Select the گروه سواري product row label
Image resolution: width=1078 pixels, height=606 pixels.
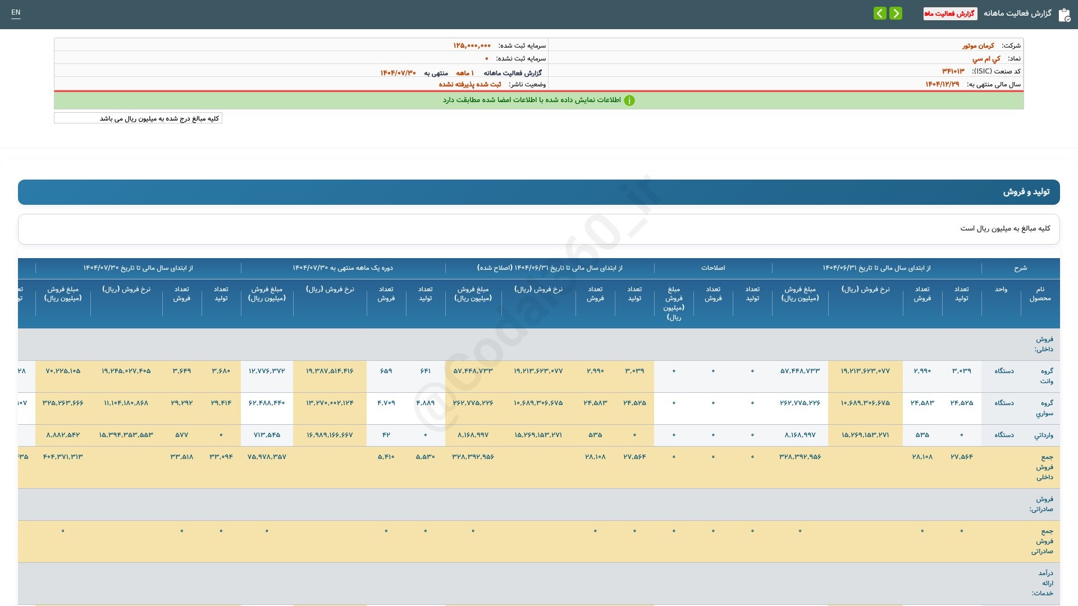click(x=1045, y=408)
